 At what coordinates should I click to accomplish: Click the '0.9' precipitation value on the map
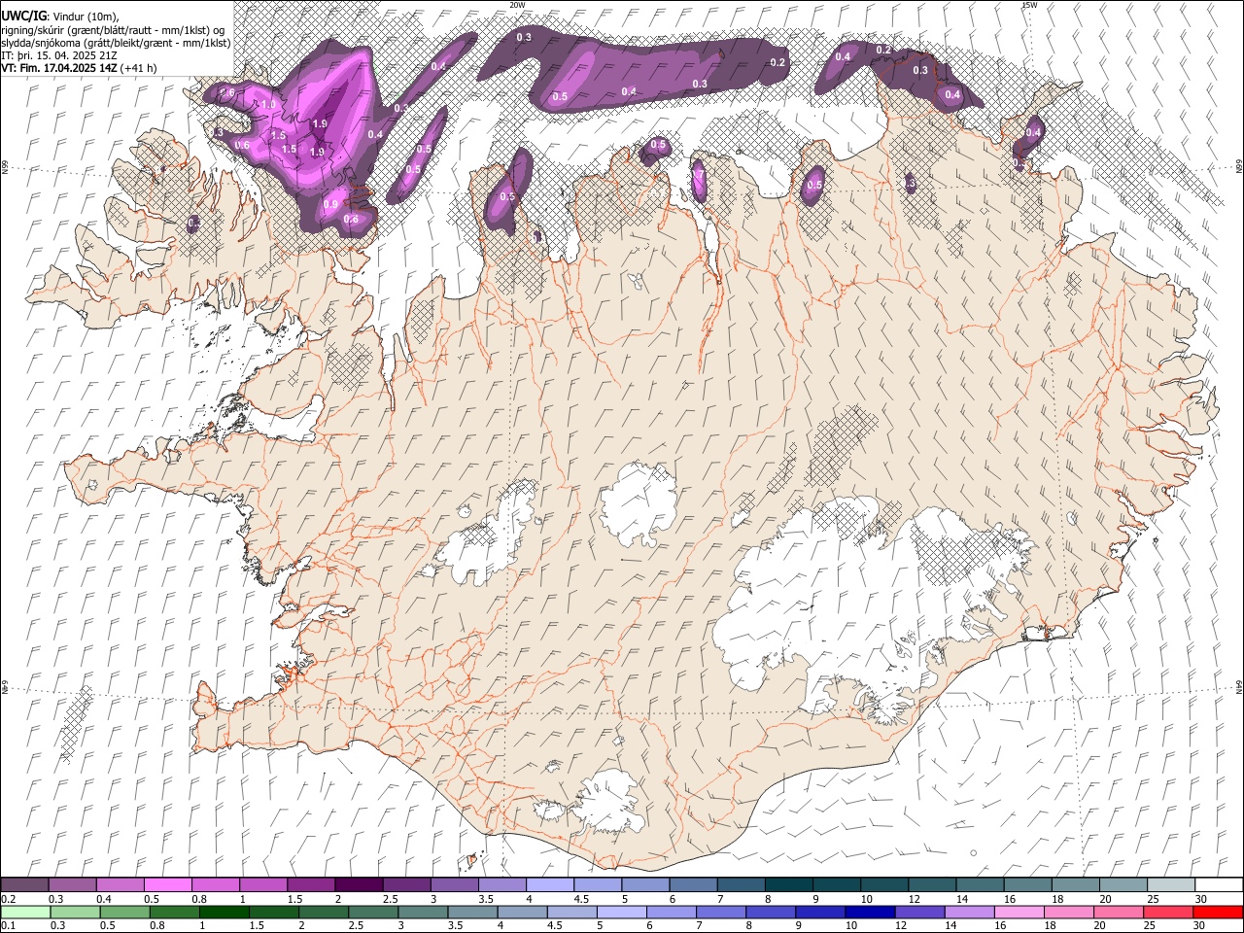(x=331, y=204)
